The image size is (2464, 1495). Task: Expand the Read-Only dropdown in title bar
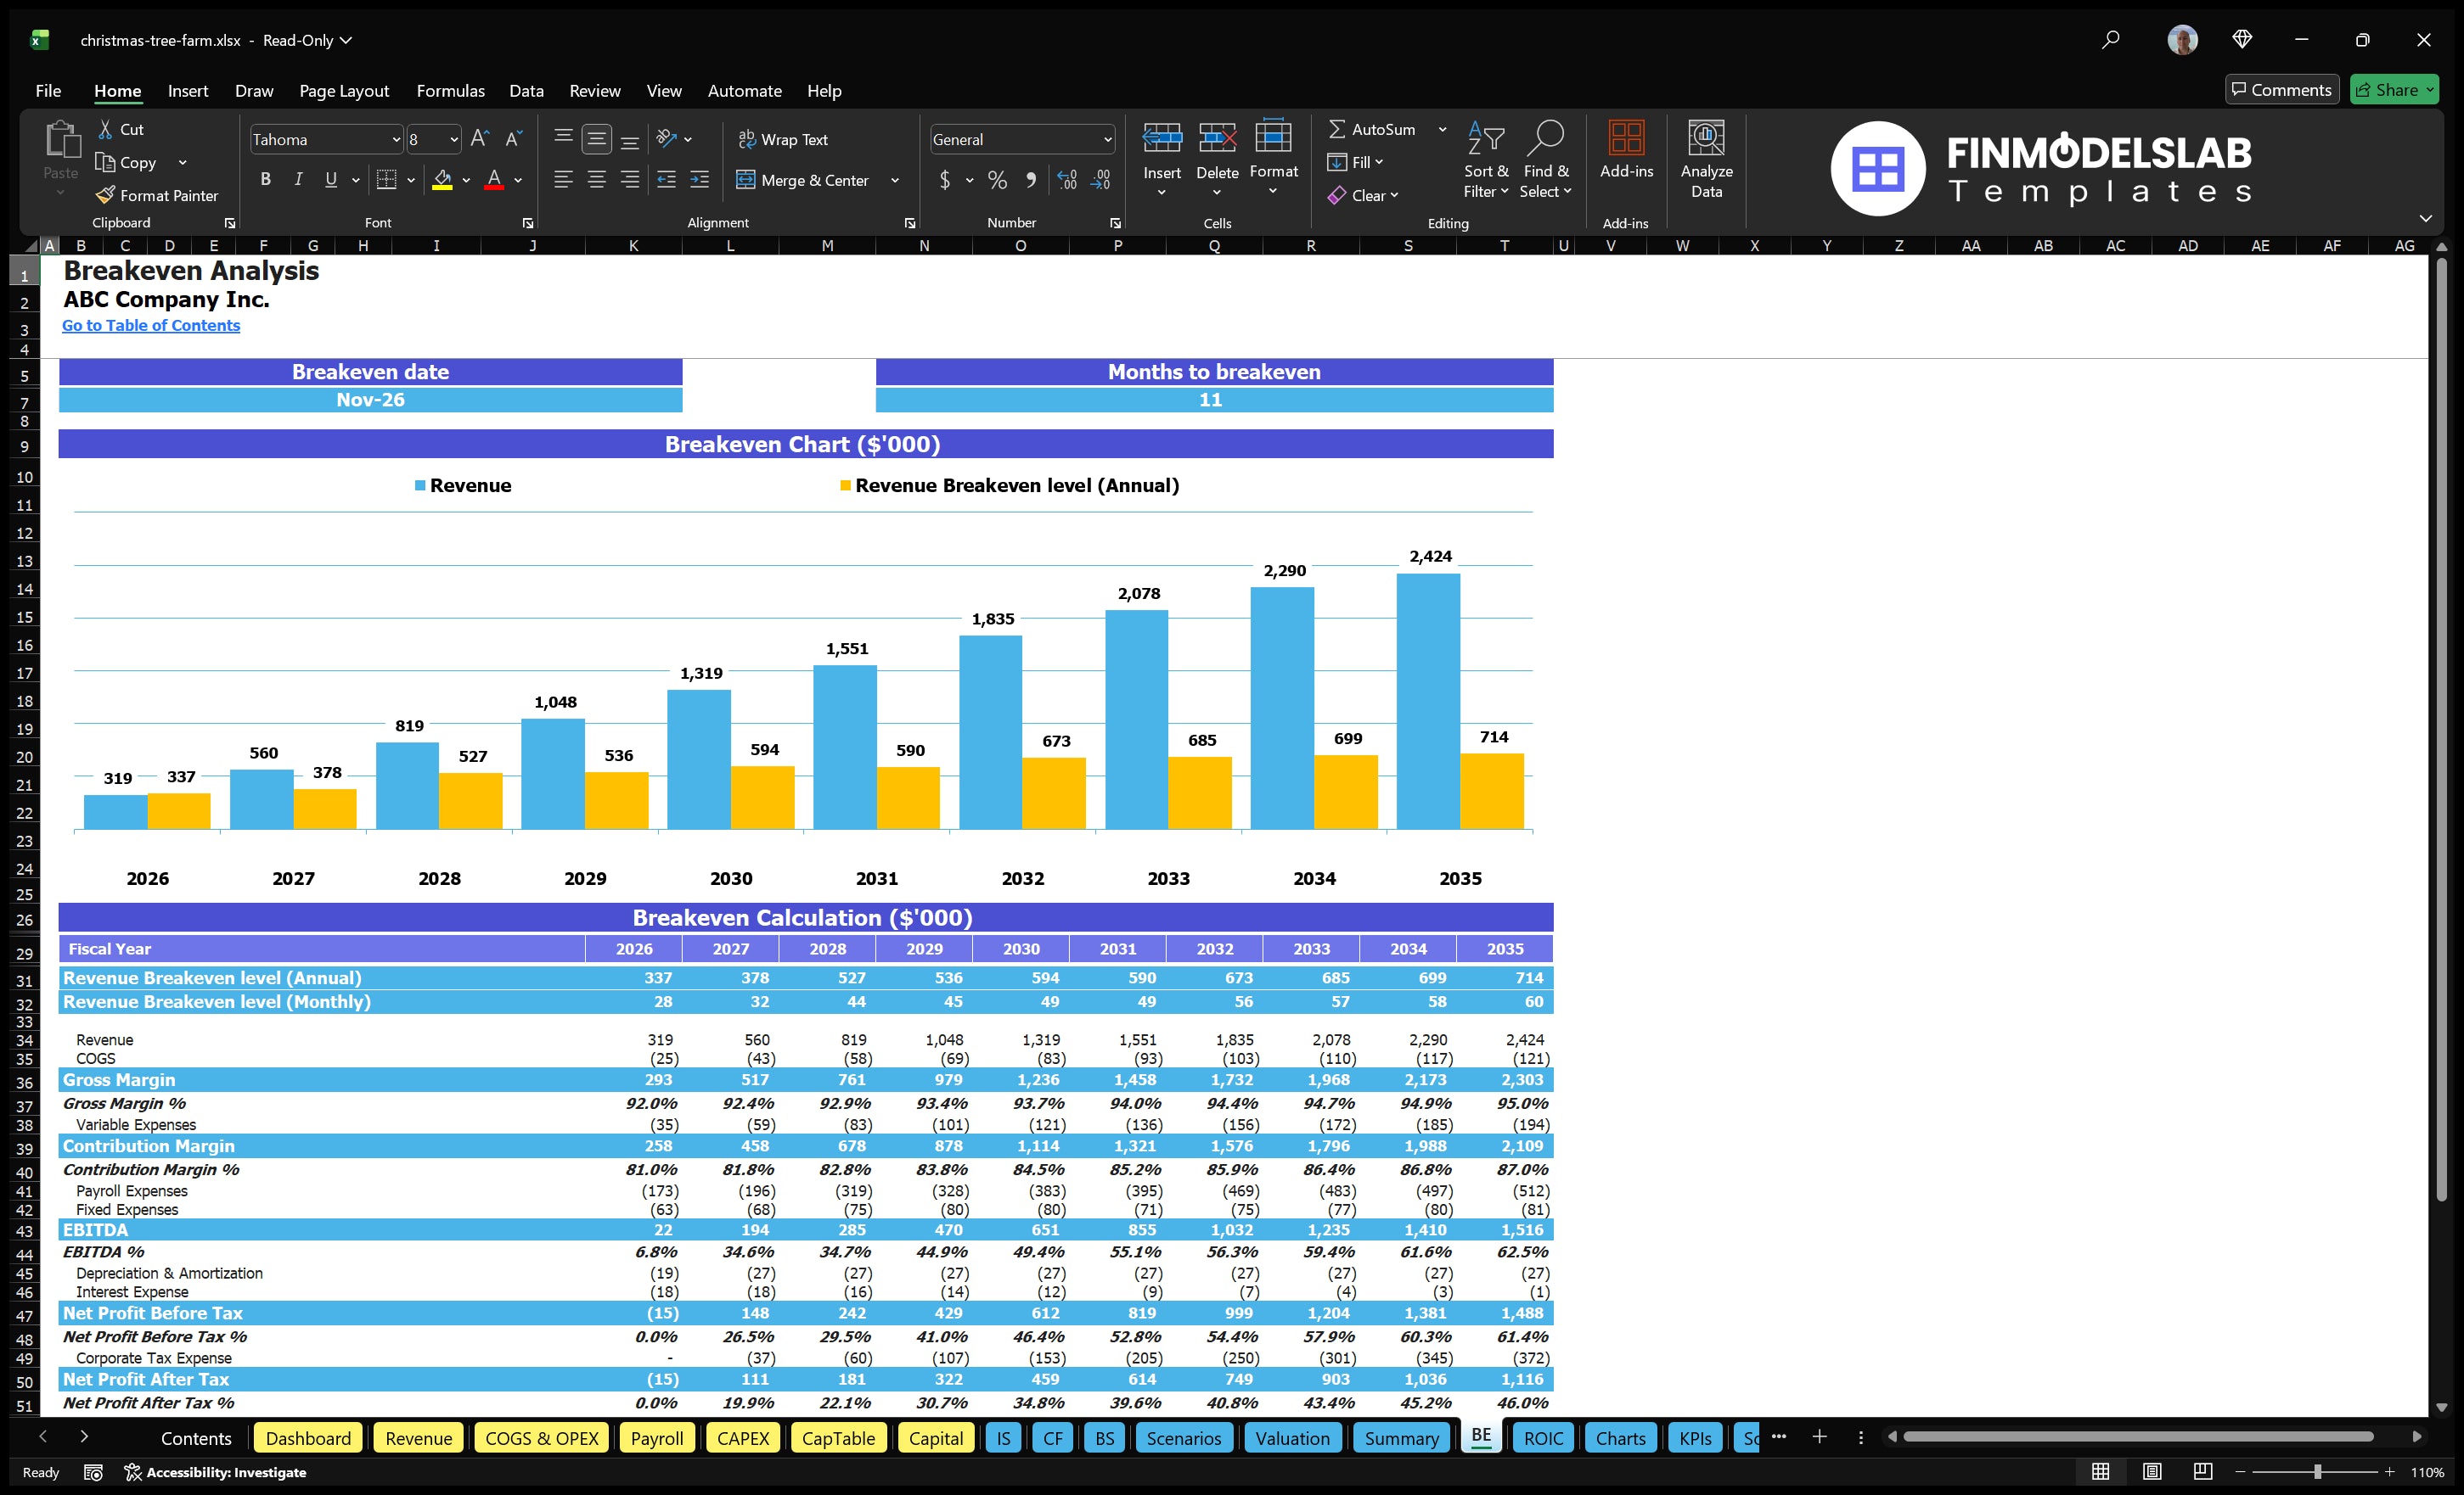345,41
